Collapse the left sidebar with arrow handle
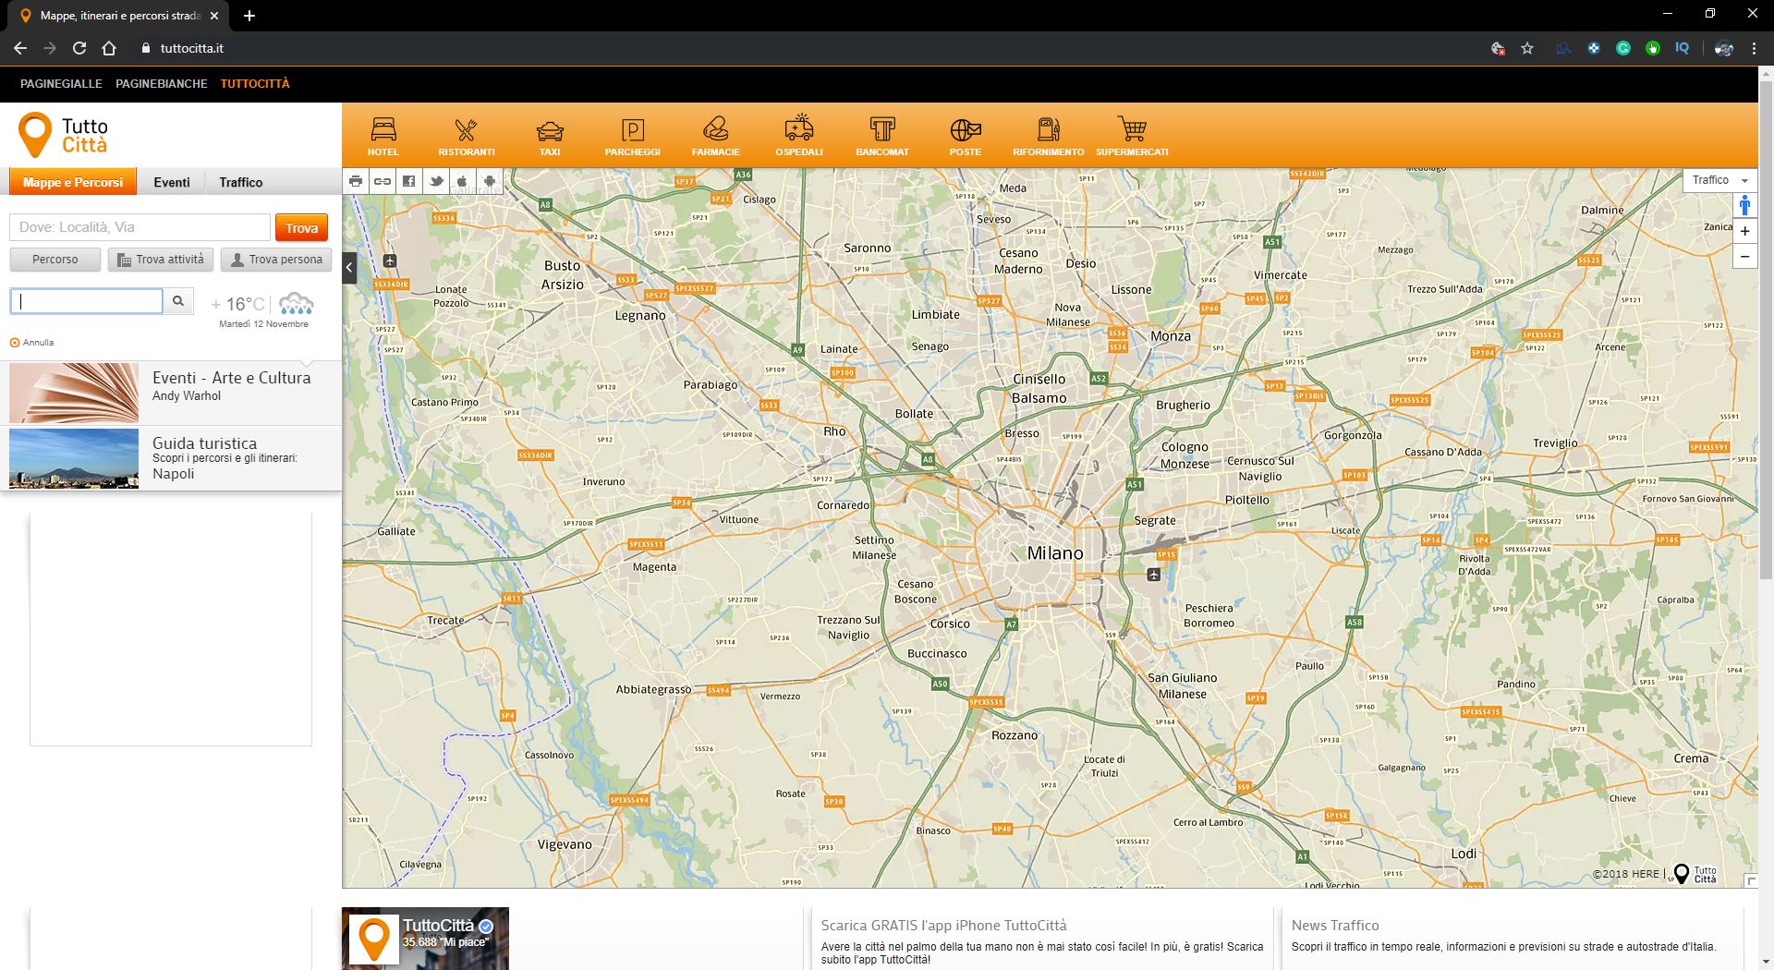The height and width of the screenshot is (970, 1774). click(349, 268)
